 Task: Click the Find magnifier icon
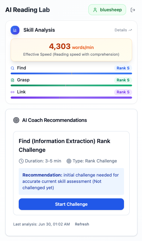tap(12, 68)
